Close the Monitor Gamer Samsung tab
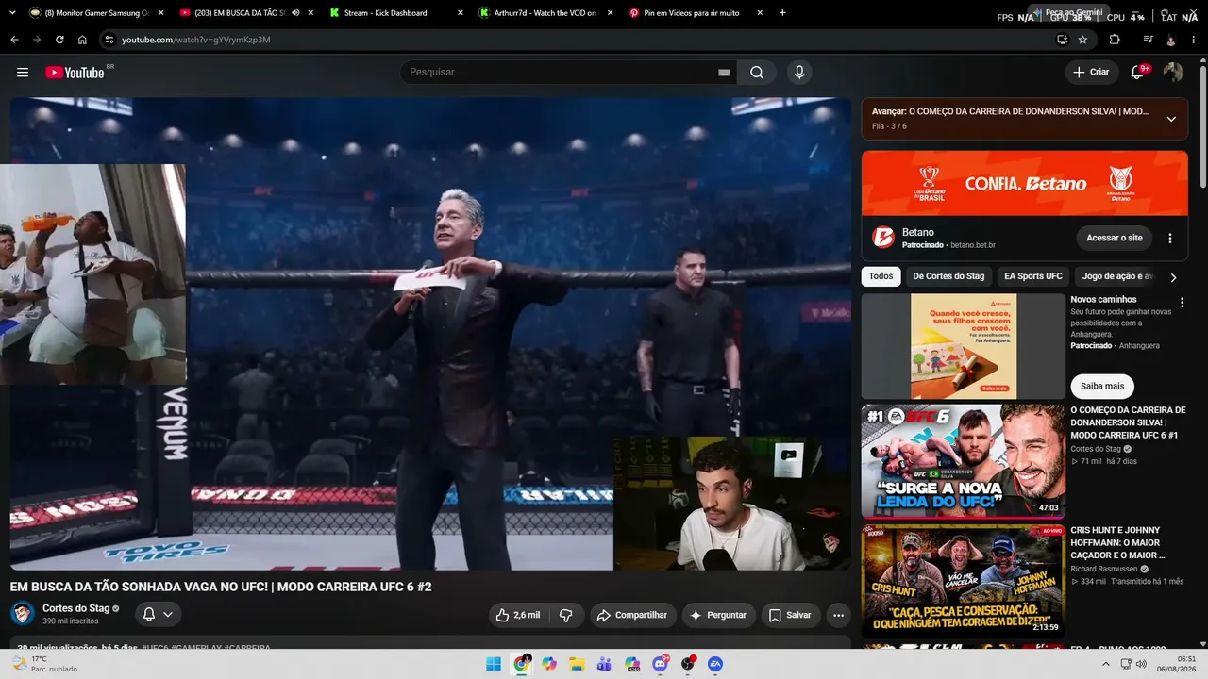Viewport: 1208px width, 679px height. [161, 13]
